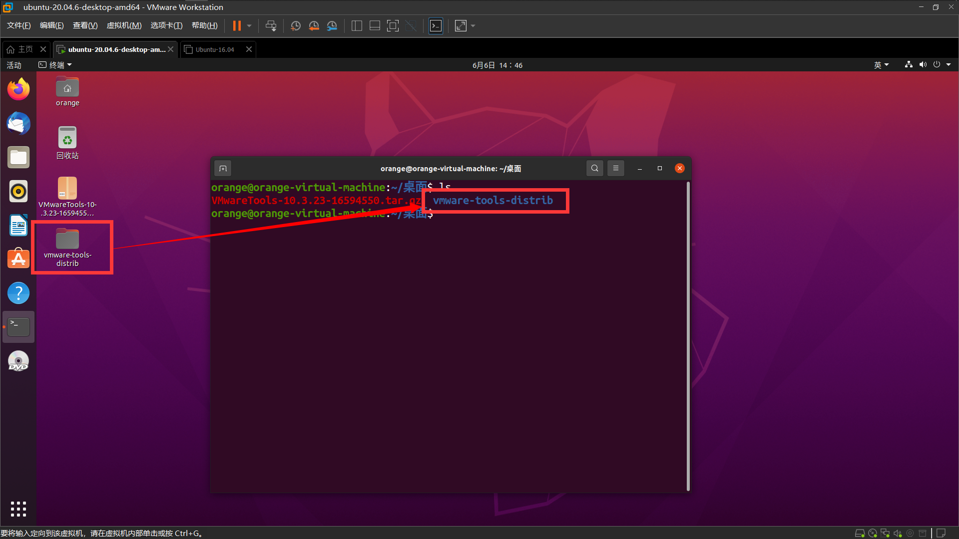This screenshot has width=959, height=539.
Task: Click the VMware pause button
Action: [237, 26]
